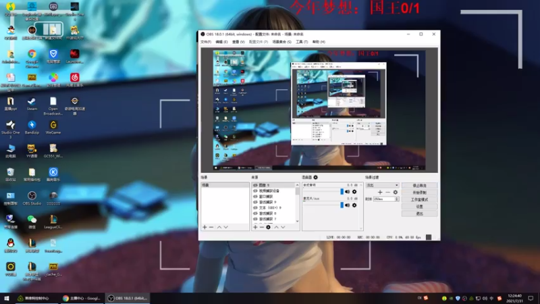Open the mixer settings gear next to 混音器
The height and width of the screenshot is (304, 540).
click(x=315, y=177)
